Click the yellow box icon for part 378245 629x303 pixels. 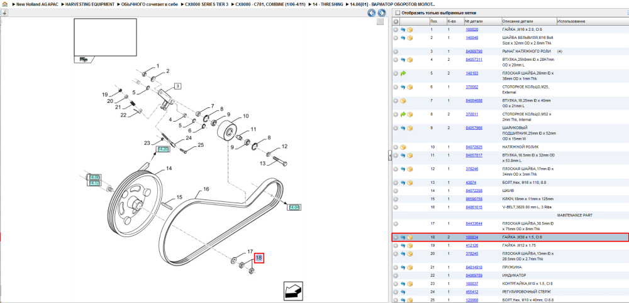coord(410,254)
